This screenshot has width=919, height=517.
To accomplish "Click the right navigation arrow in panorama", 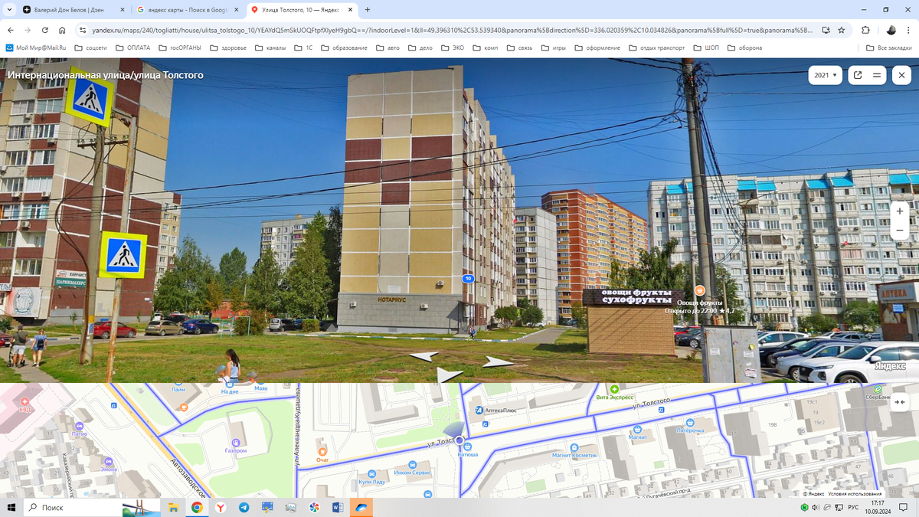I will pyautogui.click(x=498, y=362).
